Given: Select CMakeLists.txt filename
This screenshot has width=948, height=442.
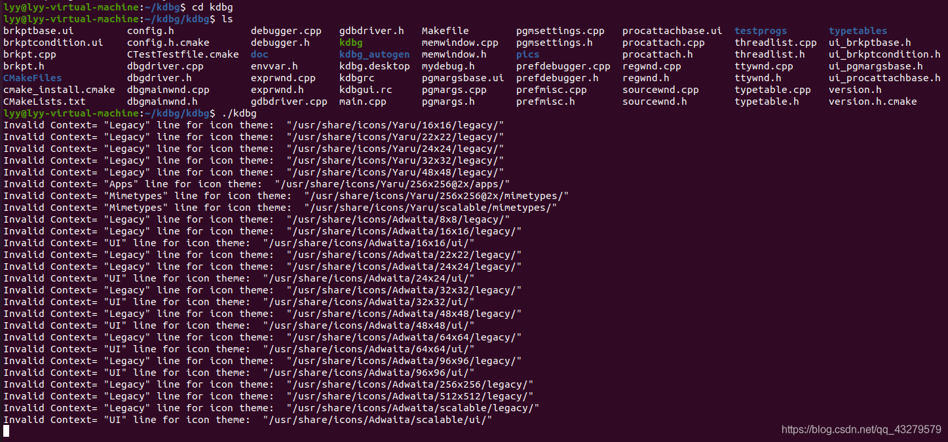Looking at the screenshot, I should pyautogui.click(x=44, y=101).
